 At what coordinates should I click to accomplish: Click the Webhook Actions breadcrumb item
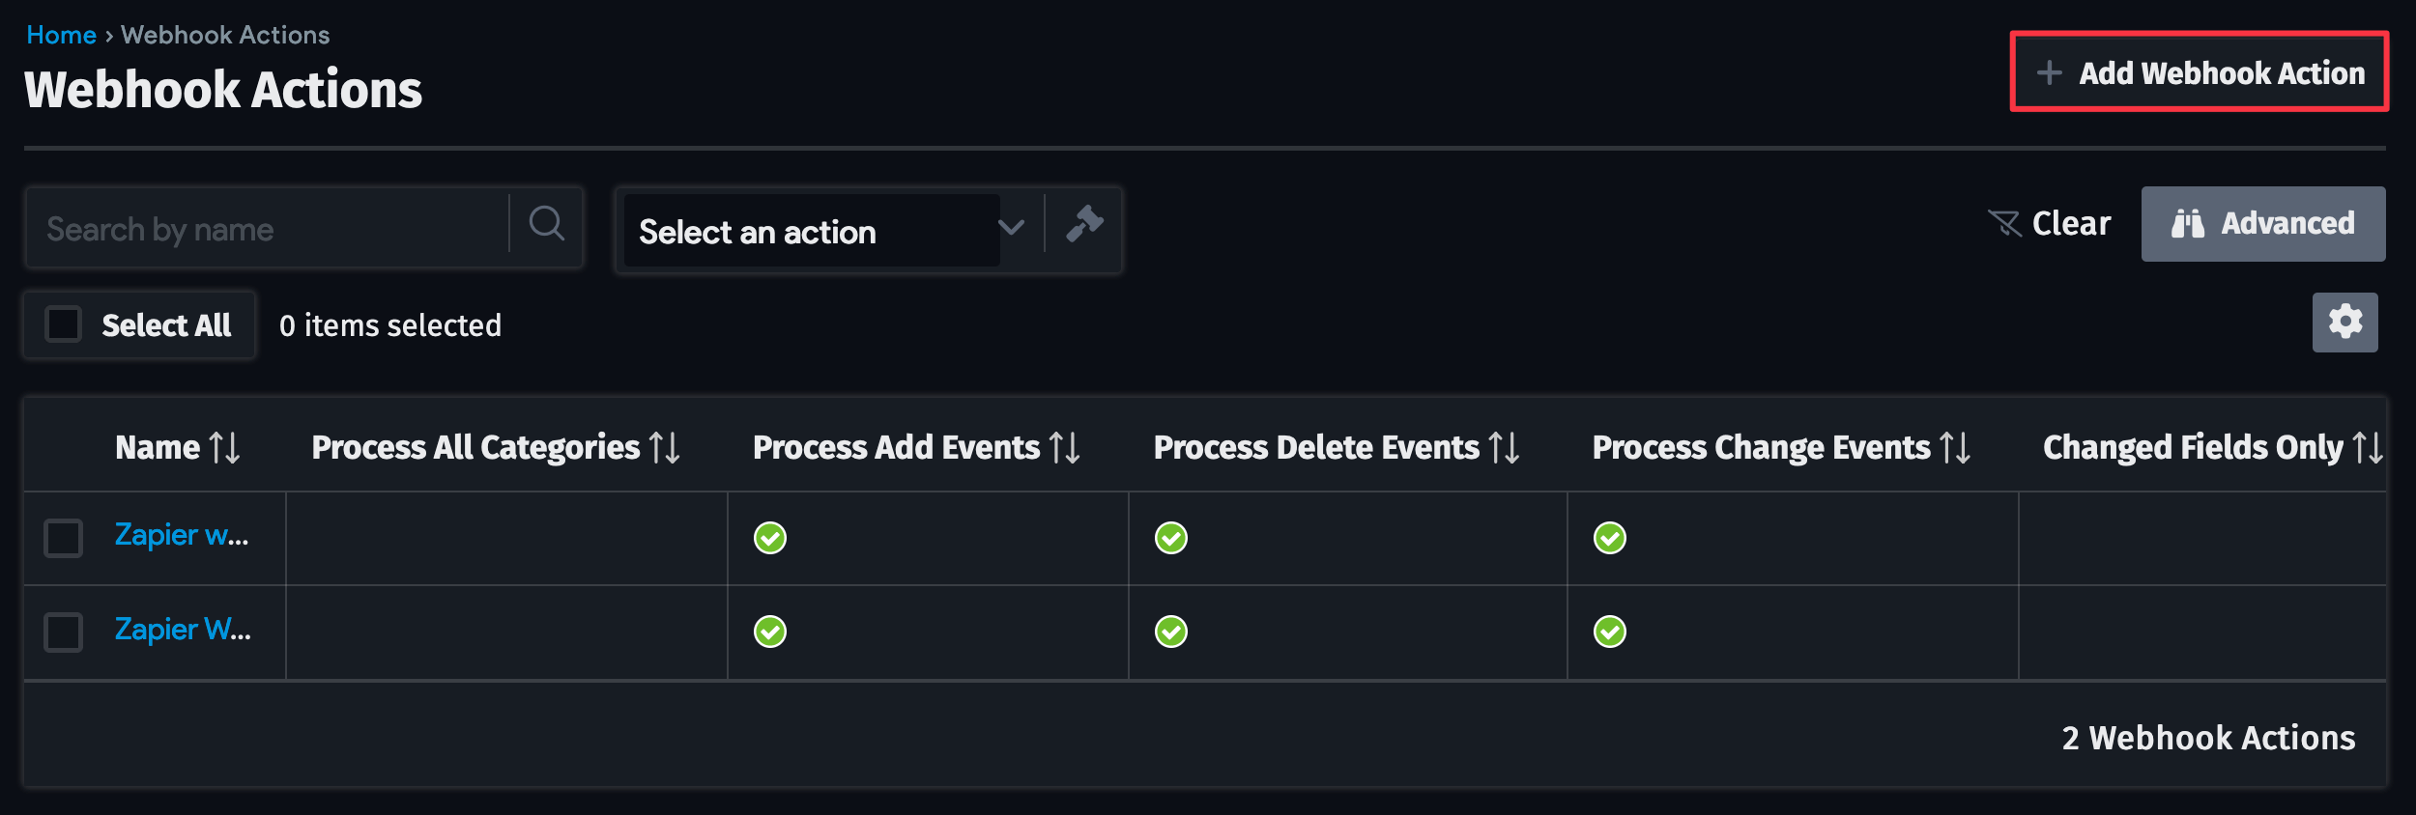coord(224,34)
